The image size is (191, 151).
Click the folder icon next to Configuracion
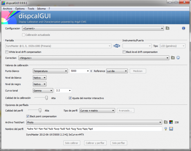coord(167,28)
